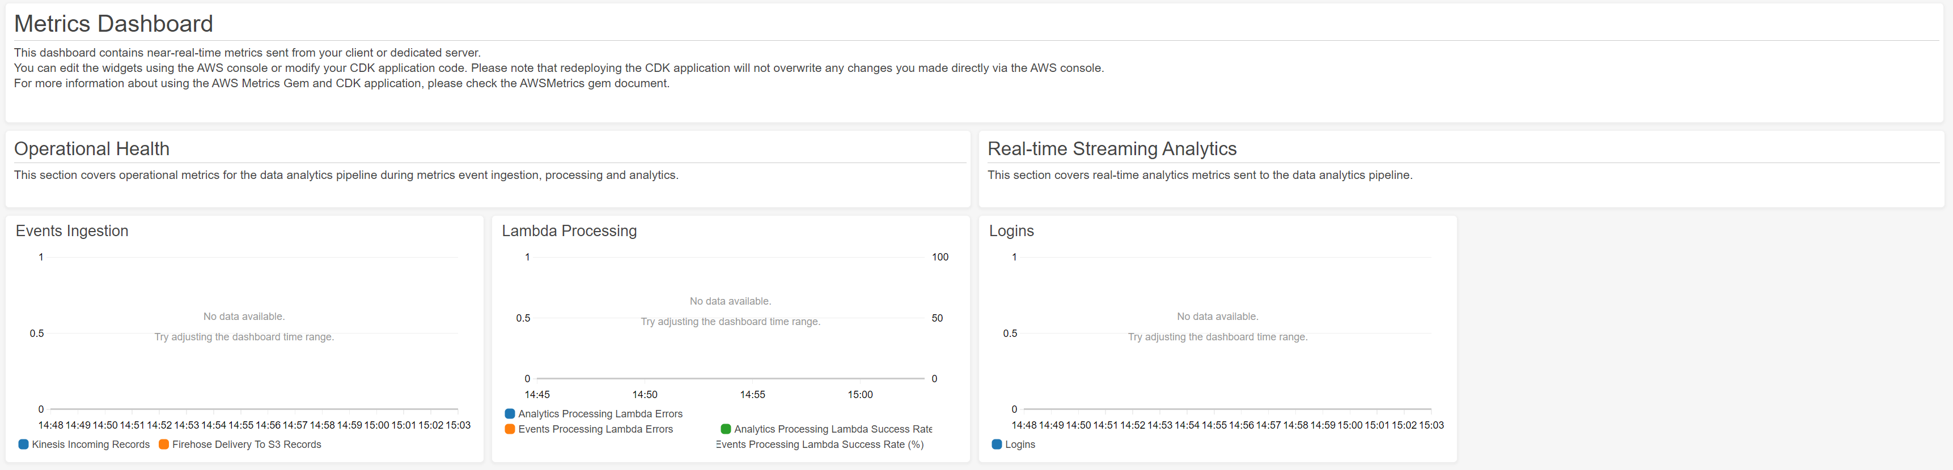Screen dimensions: 1953x470
Task: Click the blue Kinesis Incoming Records legend swatch
Action: pos(23,445)
